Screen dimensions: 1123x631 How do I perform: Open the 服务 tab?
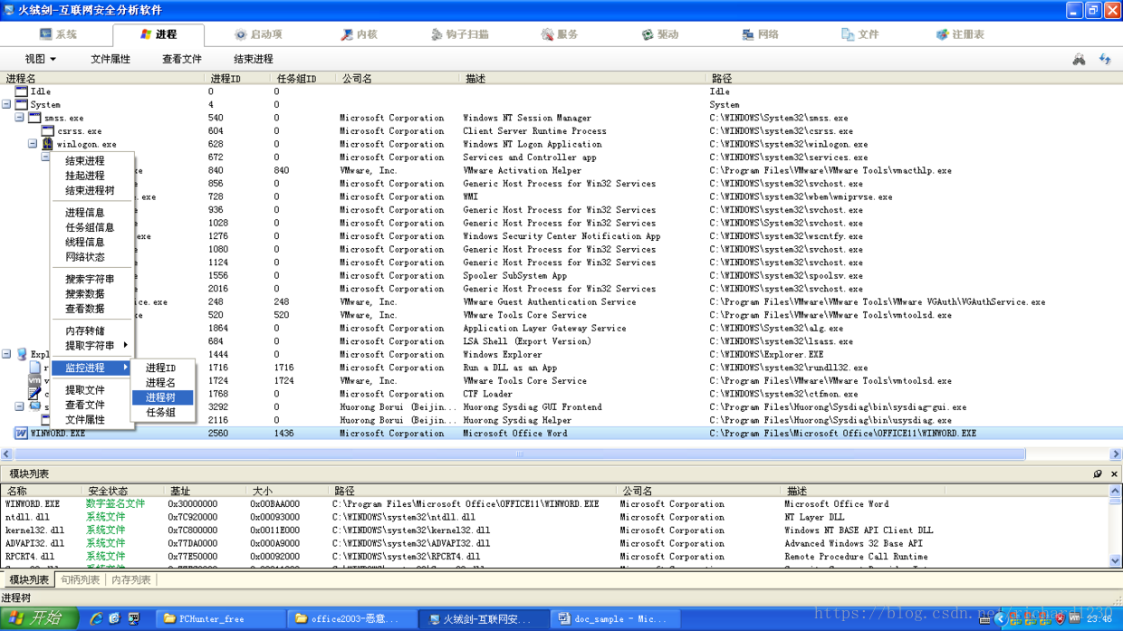[x=559, y=34]
